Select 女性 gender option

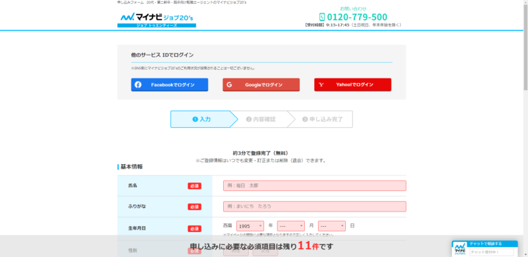tap(265, 250)
